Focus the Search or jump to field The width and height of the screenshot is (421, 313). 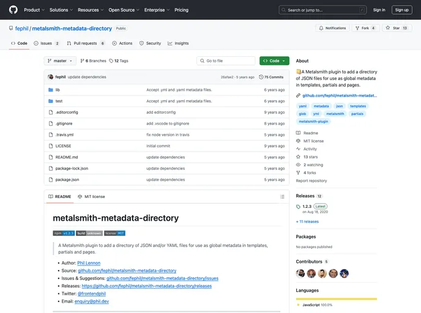pos(322,10)
